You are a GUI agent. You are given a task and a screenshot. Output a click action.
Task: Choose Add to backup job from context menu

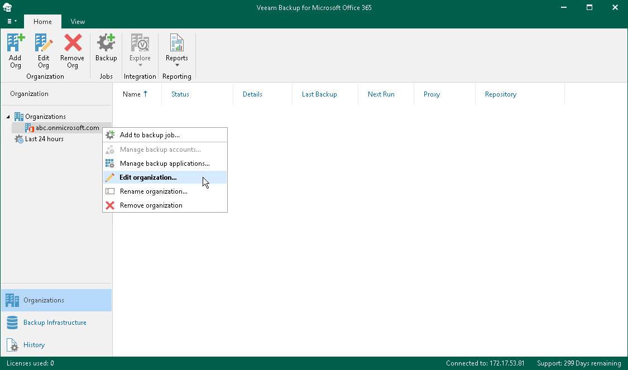click(x=165, y=135)
